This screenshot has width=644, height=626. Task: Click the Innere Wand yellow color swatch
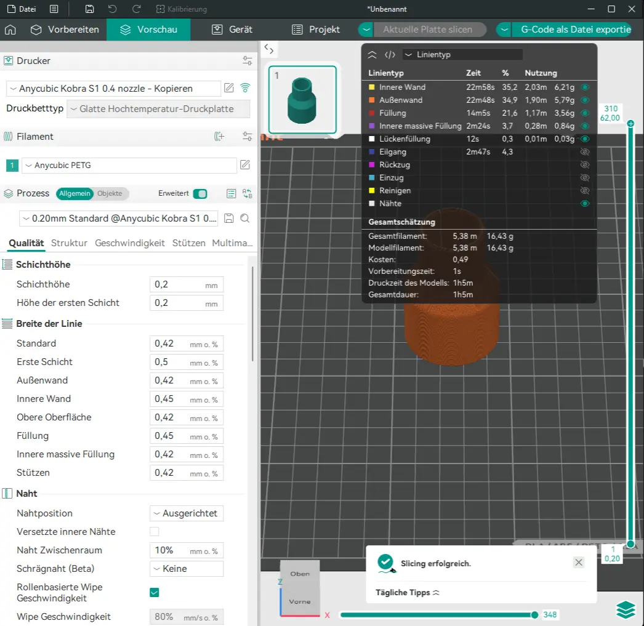[x=372, y=87]
